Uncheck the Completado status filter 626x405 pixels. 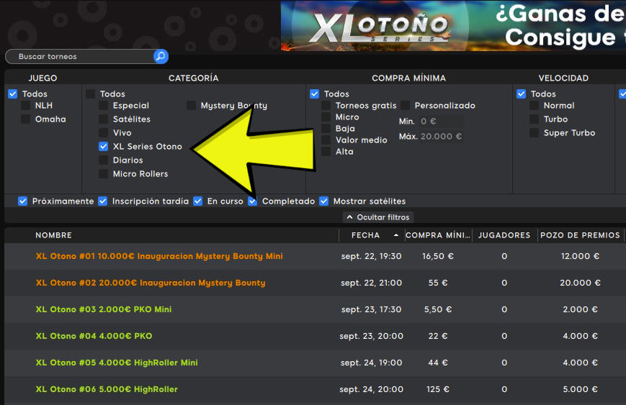tap(252, 201)
